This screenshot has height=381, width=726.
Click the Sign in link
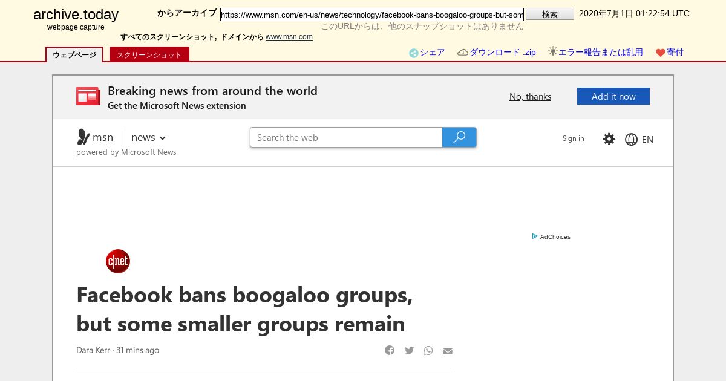coord(574,138)
